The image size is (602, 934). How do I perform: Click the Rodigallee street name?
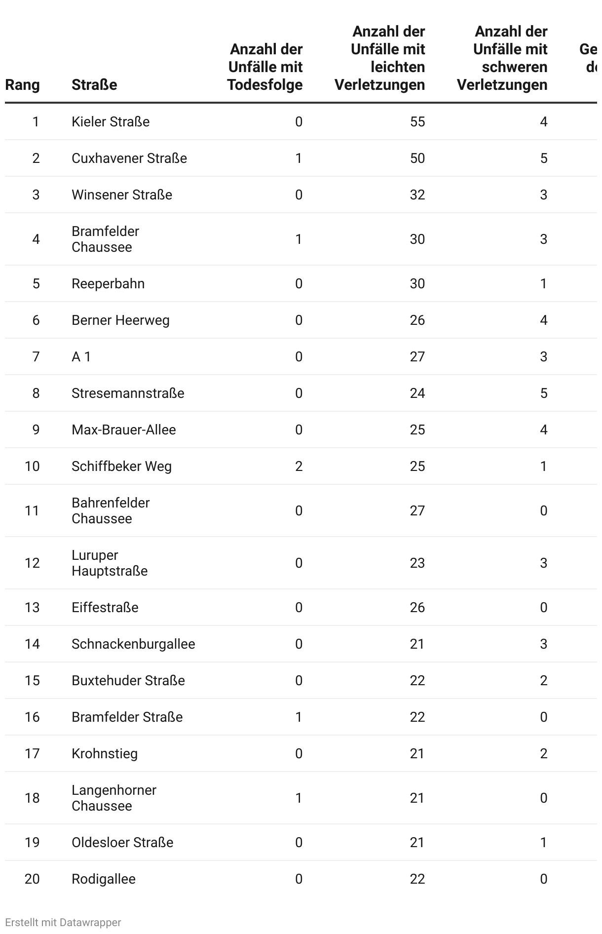pos(104,879)
